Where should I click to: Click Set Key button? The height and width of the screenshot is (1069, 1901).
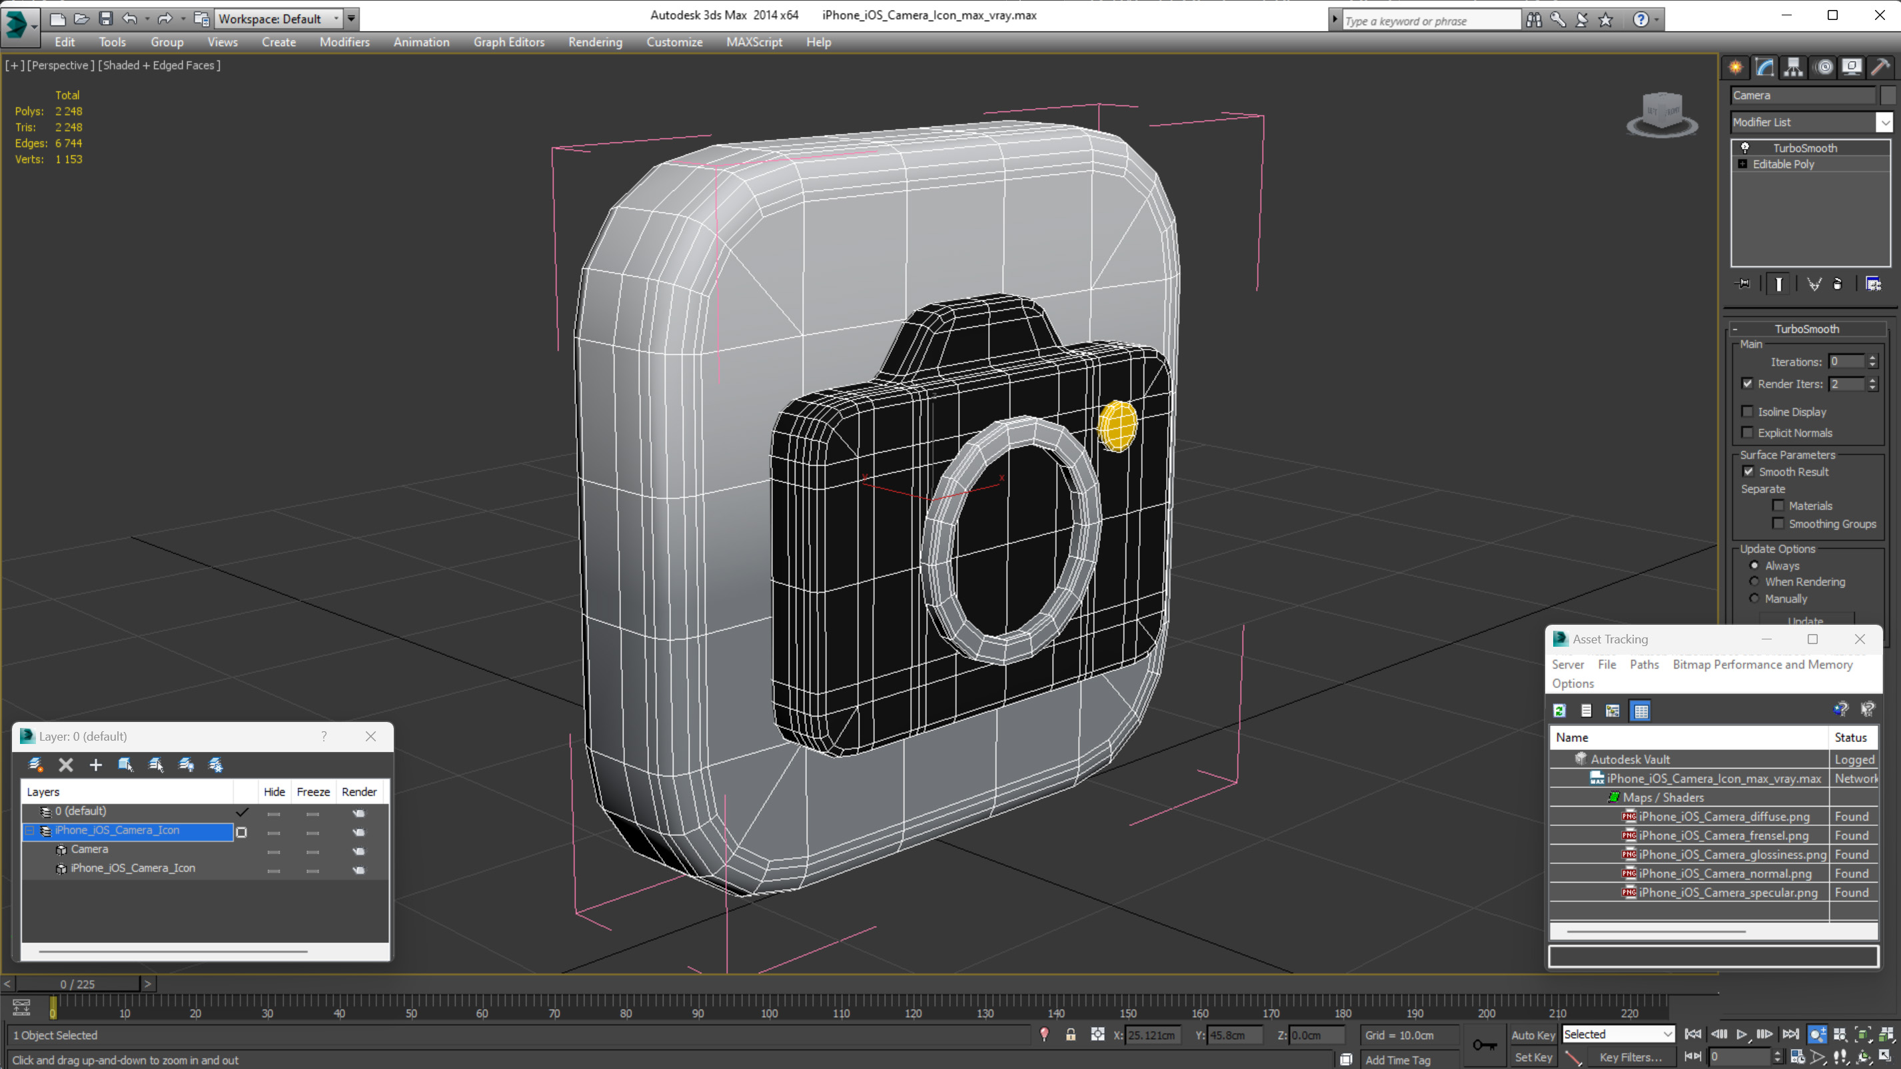(1533, 1057)
